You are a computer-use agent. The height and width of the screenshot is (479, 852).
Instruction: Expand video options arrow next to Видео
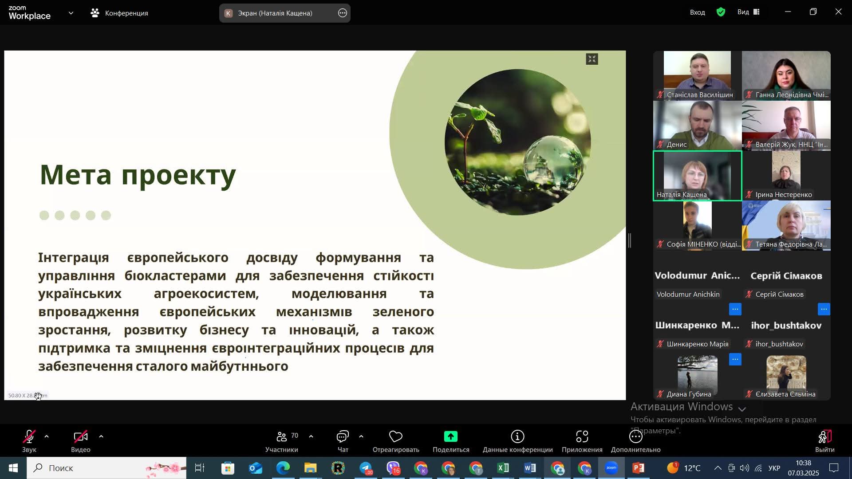click(x=101, y=437)
